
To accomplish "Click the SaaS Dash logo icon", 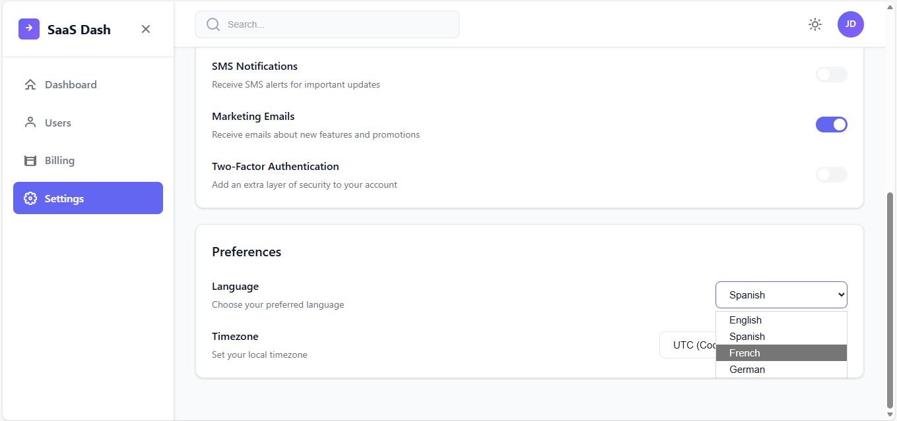I will tap(29, 29).
